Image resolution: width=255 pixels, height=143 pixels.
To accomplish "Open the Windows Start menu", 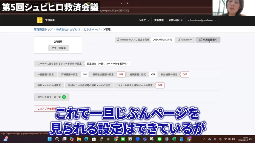I will [x=50, y=139].
